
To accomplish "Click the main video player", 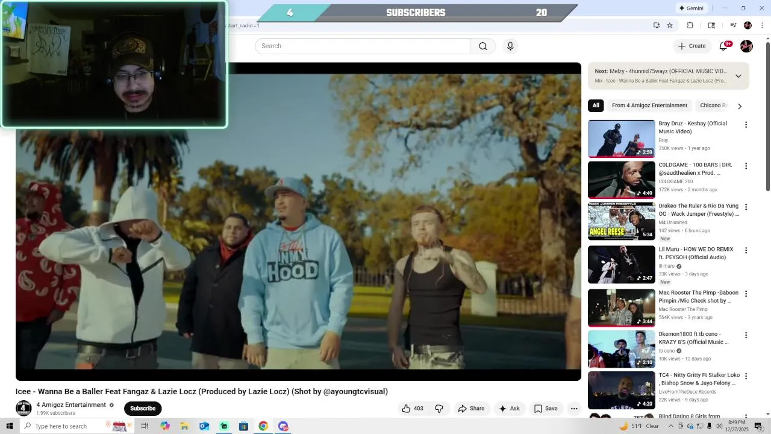I will click(298, 221).
